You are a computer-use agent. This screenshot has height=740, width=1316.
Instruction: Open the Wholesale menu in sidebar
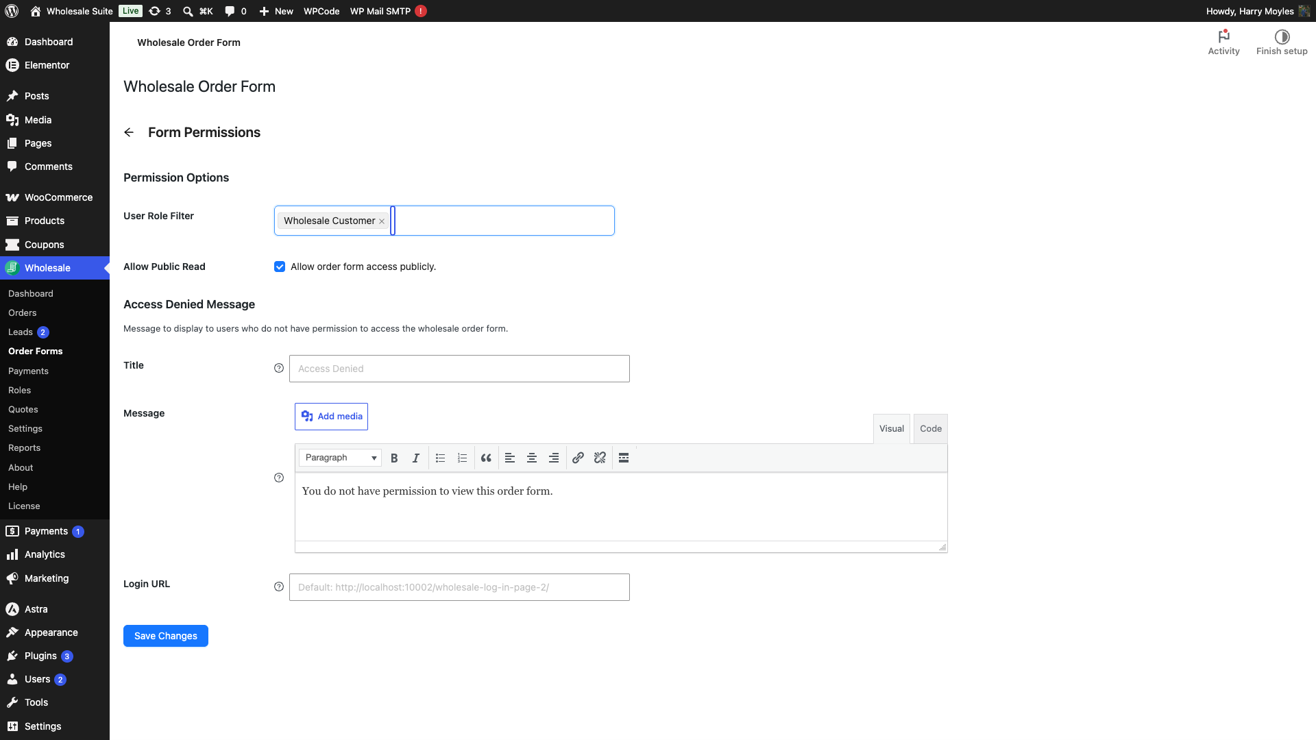click(55, 268)
